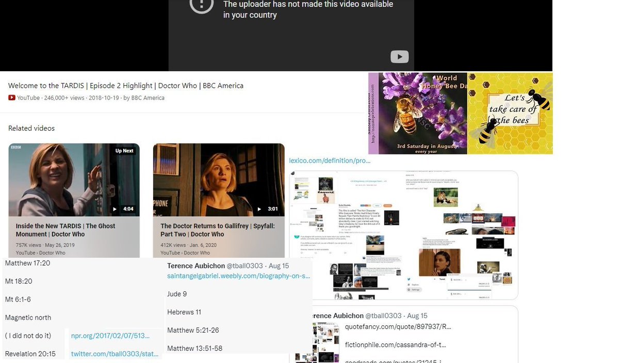The height and width of the screenshot is (363, 619).
Task: Open The Doctor Returns to Gallifrey title link
Action: tap(218, 230)
